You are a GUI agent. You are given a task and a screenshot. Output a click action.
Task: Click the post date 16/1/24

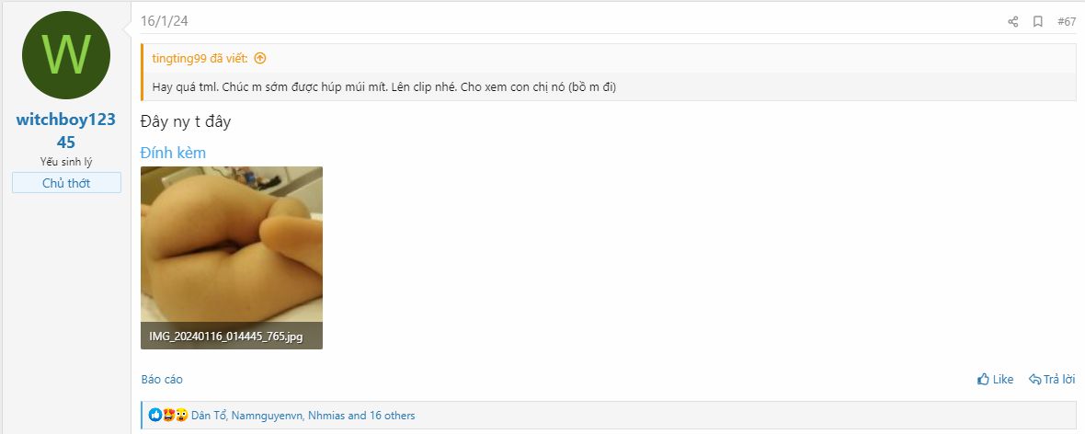pyautogui.click(x=165, y=21)
